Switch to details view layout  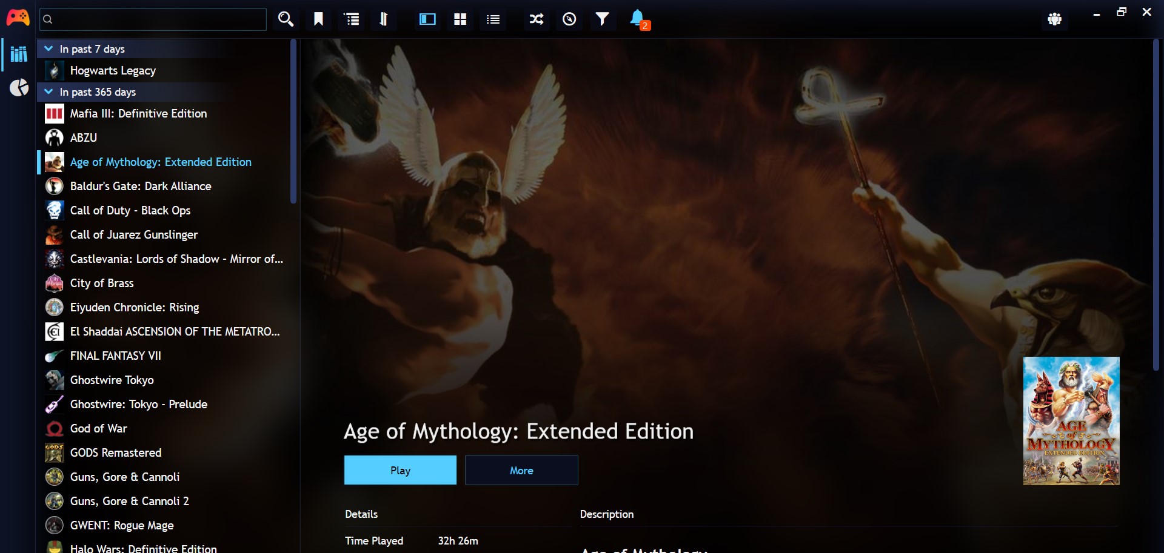[x=427, y=19]
